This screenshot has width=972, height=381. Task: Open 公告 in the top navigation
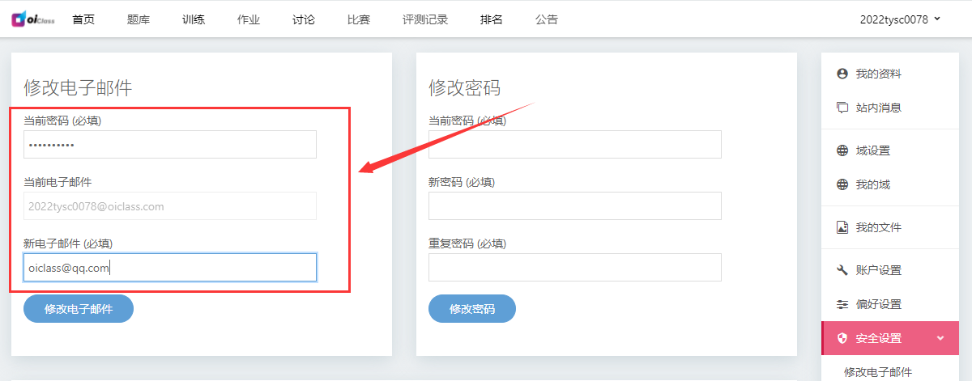tap(547, 19)
